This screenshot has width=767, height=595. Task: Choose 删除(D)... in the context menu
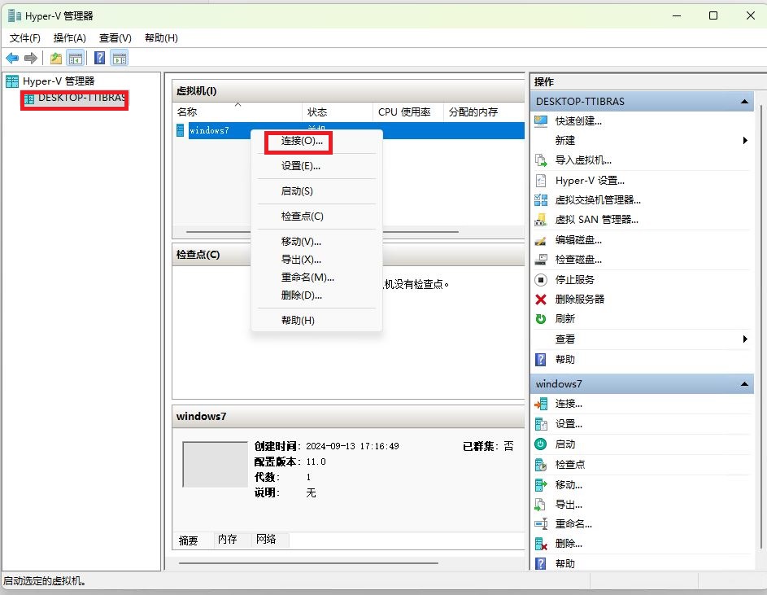pyautogui.click(x=316, y=295)
